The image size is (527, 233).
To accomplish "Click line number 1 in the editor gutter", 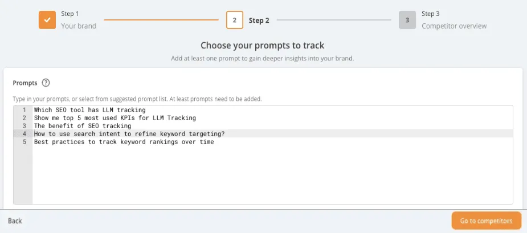I will [24, 110].
